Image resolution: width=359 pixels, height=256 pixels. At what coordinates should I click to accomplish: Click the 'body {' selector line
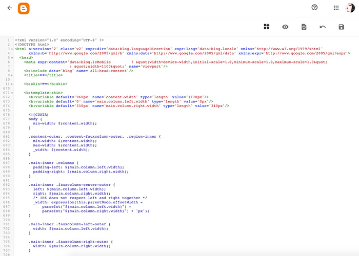click(x=35, y=119)
